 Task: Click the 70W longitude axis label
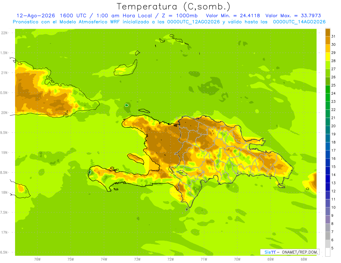pos(237,259)
